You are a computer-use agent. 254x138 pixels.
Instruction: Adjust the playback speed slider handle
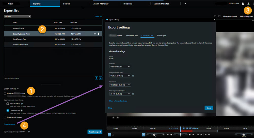[154, 134]
